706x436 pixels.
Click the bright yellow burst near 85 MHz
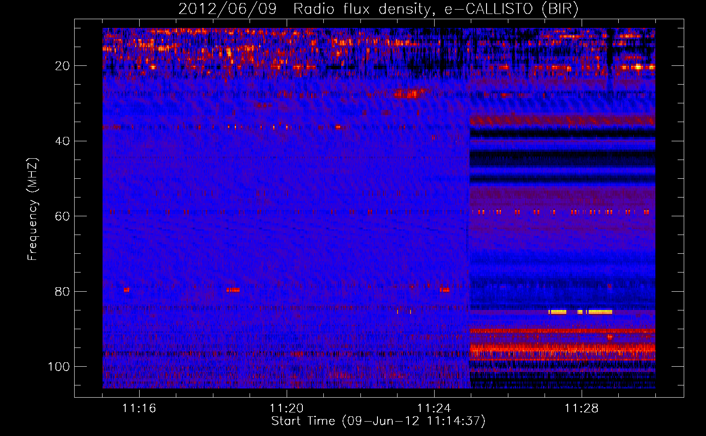(x=580, y=312)
